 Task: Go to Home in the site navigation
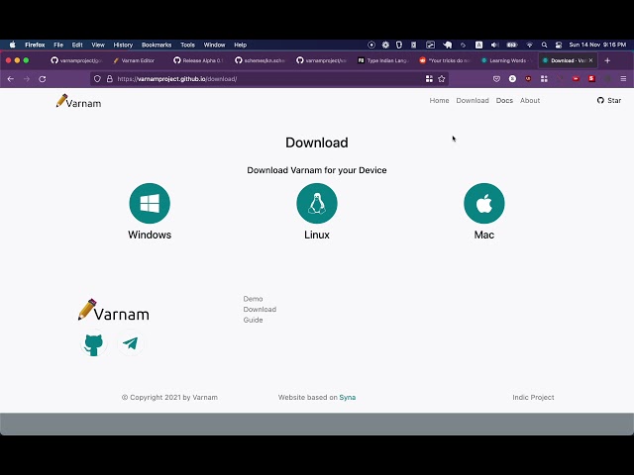pos(439,101)
